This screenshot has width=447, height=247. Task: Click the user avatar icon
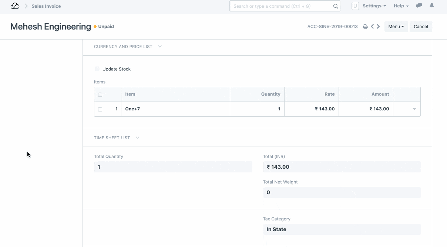pos(355,6)
